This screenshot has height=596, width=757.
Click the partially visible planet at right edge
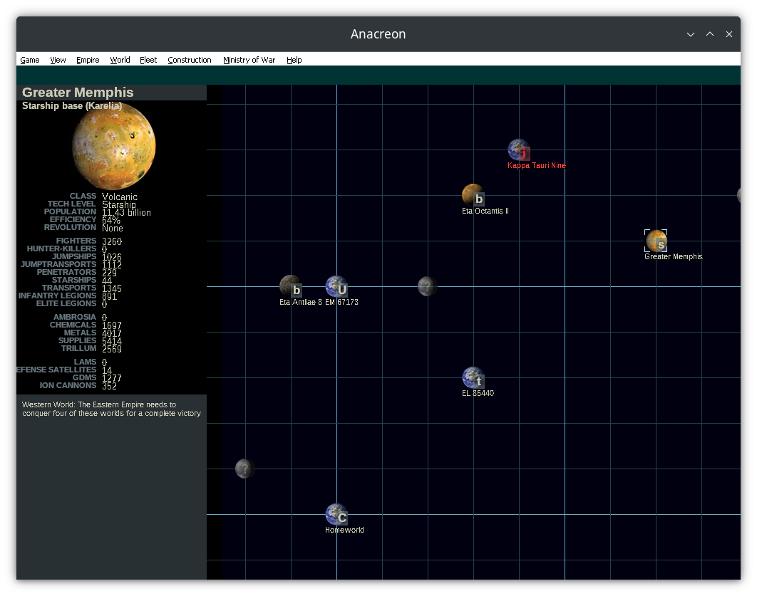(739, 194)
